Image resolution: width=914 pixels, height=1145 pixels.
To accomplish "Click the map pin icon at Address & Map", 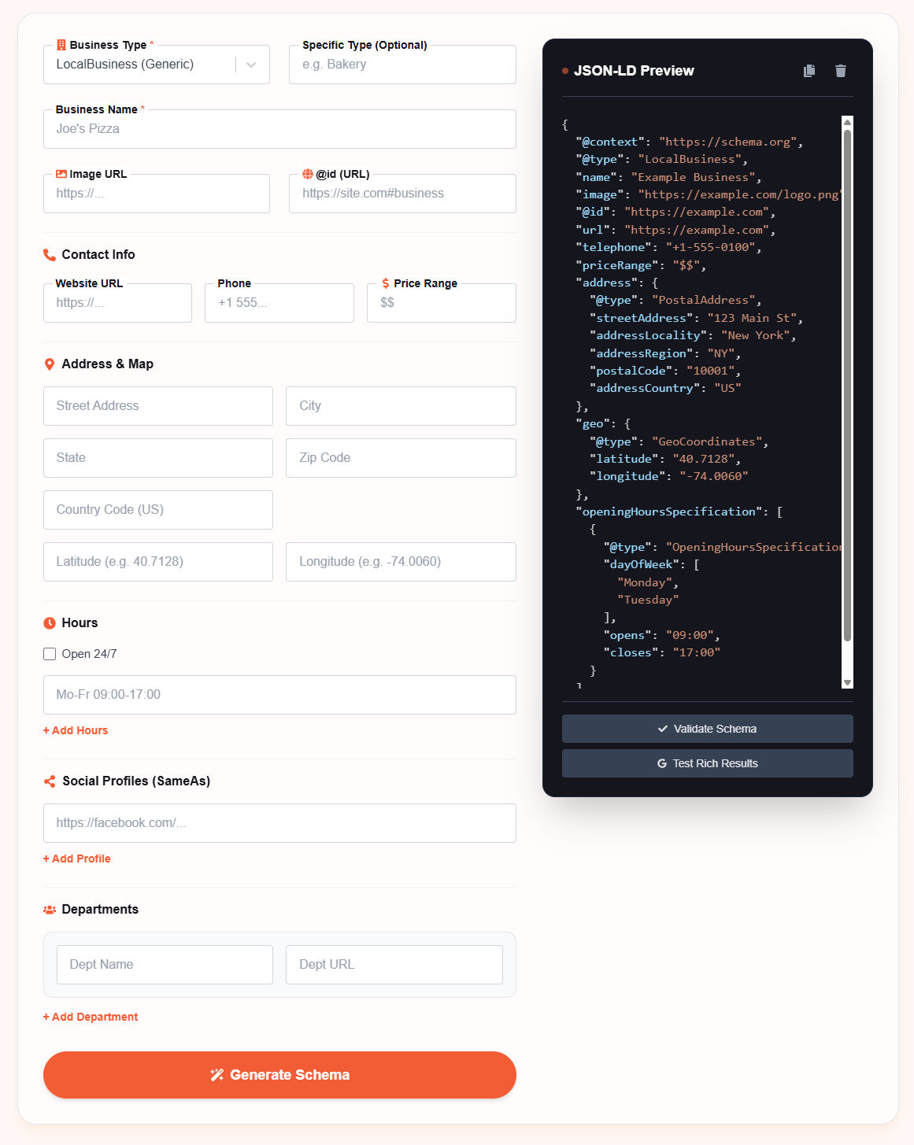I will point(50,364).
